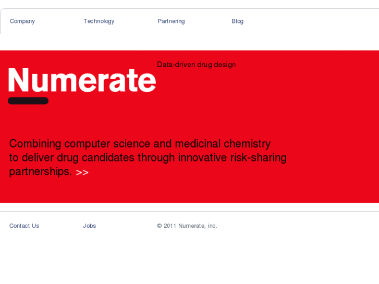Image resolution: width=379 pixels, height=284 pixels.
Task: Go to the Technology page
Action: click(99, 21)
